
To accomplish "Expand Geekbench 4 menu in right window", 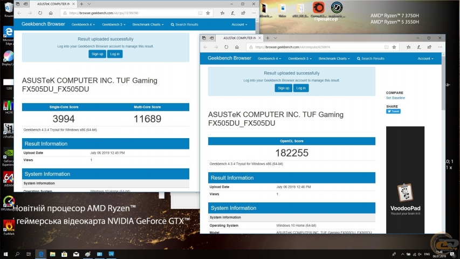I will [x=269, y=59].
